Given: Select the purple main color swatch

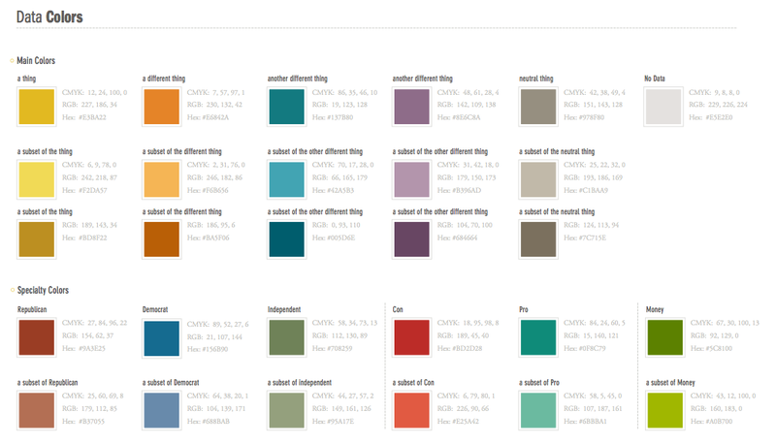Looking at the screenshot, I should click(411, 106).
